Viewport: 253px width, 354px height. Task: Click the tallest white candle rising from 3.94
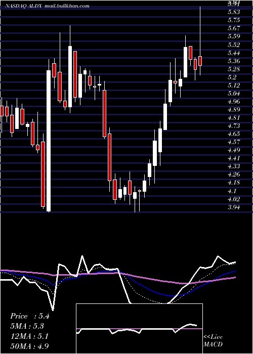click(49, 141)
